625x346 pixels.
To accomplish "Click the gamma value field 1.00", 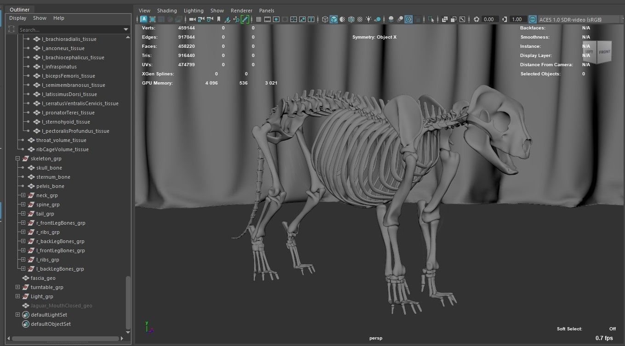I will (518, 19).
